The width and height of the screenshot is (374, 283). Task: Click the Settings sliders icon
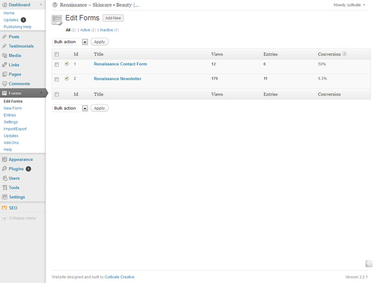coord(4,197)
